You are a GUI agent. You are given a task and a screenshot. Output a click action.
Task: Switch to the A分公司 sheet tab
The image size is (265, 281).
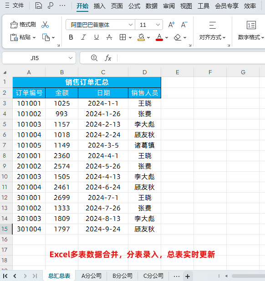coord(92,276)
